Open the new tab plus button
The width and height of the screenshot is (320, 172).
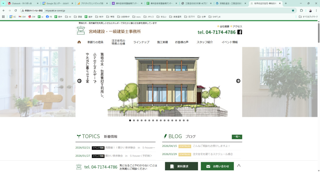point(286,3)
